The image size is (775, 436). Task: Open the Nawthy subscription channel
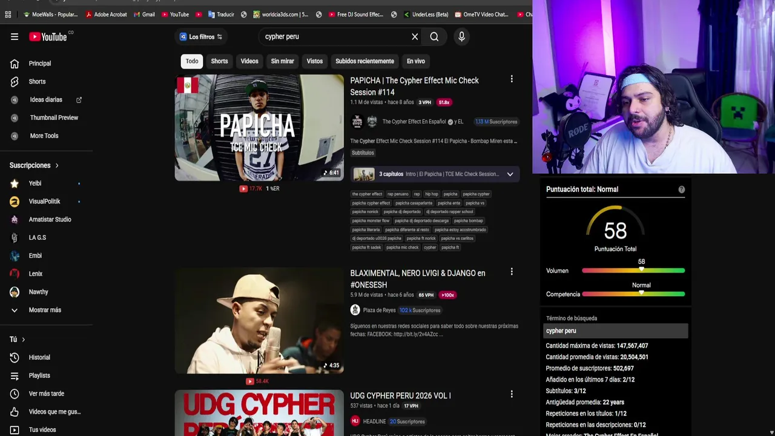[x=38, y=292]
